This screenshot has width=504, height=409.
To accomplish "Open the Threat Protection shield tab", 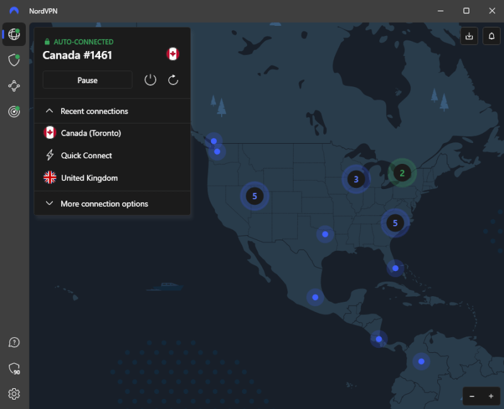I will (x=14, y=60).
